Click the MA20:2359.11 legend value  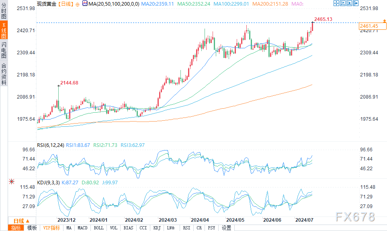point(158,4)
